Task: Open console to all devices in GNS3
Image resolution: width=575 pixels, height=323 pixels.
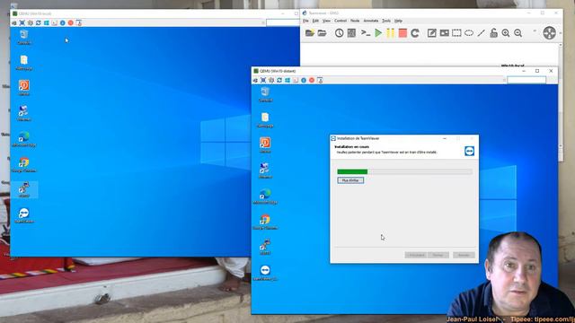Action: click(x=366, y=33)
